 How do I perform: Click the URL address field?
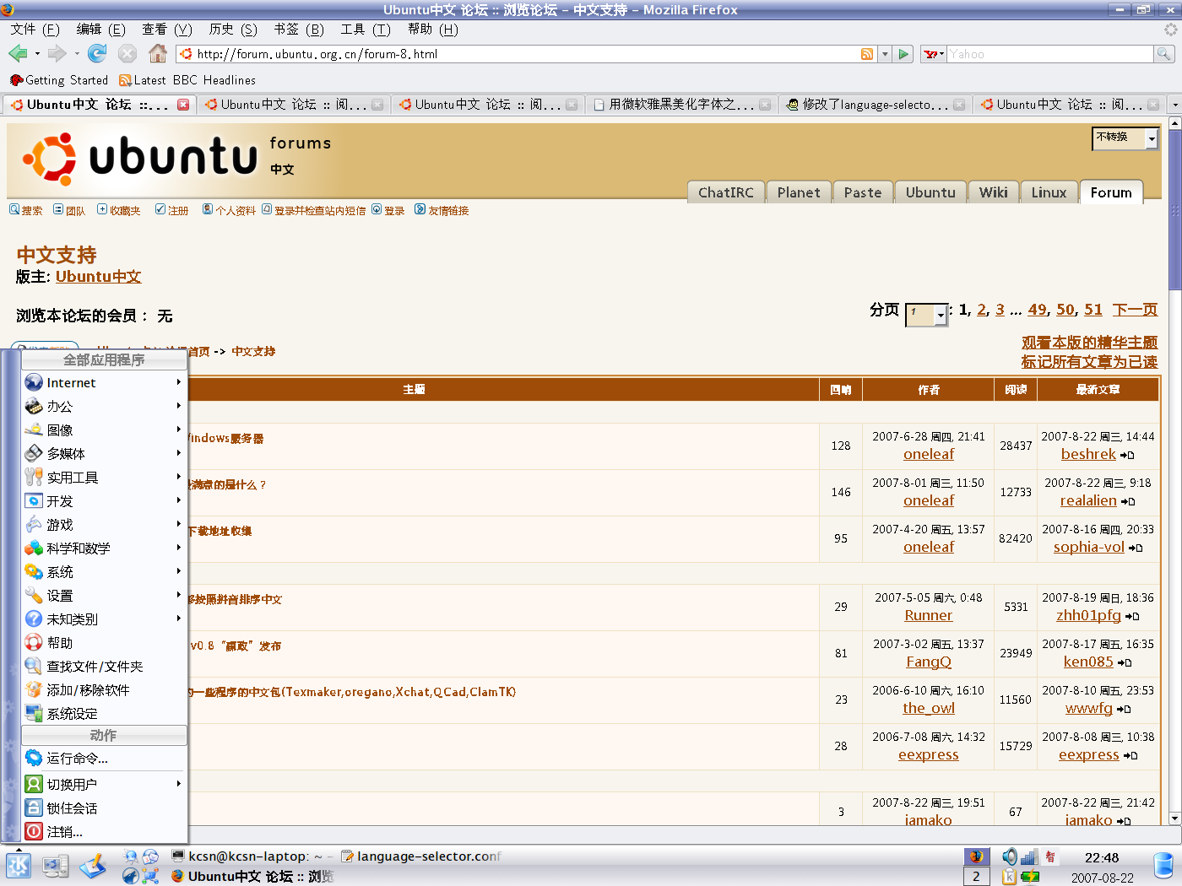[x=528, y=54]
